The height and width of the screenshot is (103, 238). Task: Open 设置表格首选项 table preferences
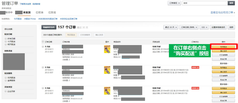coord(218,27)
